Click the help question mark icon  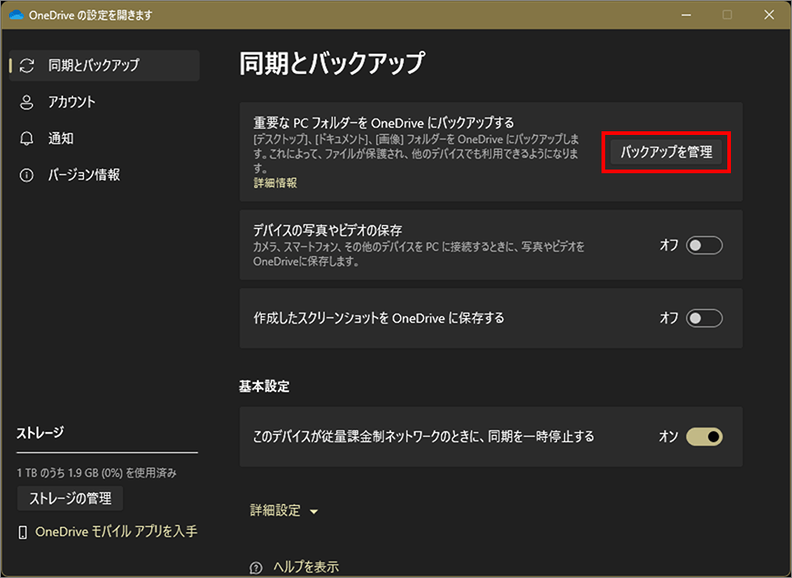256,568
